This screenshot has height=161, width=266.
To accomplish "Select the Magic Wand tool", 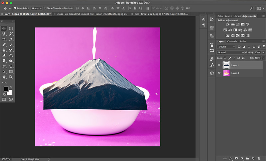I will click(x=11, y=34).
